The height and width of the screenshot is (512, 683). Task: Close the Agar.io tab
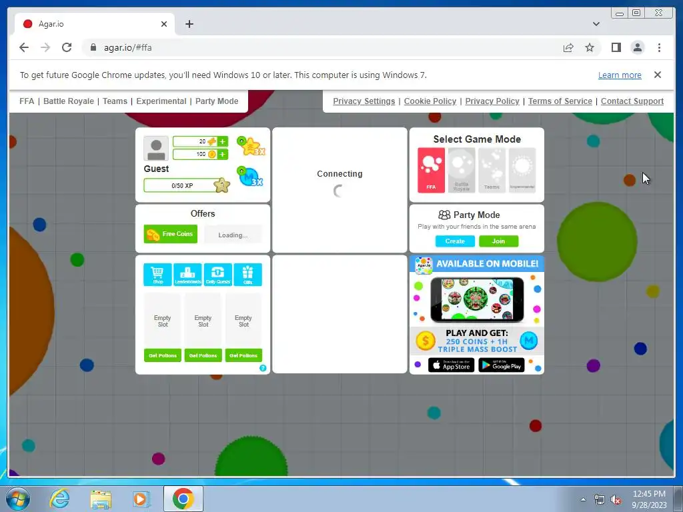[x=164, y=24]
